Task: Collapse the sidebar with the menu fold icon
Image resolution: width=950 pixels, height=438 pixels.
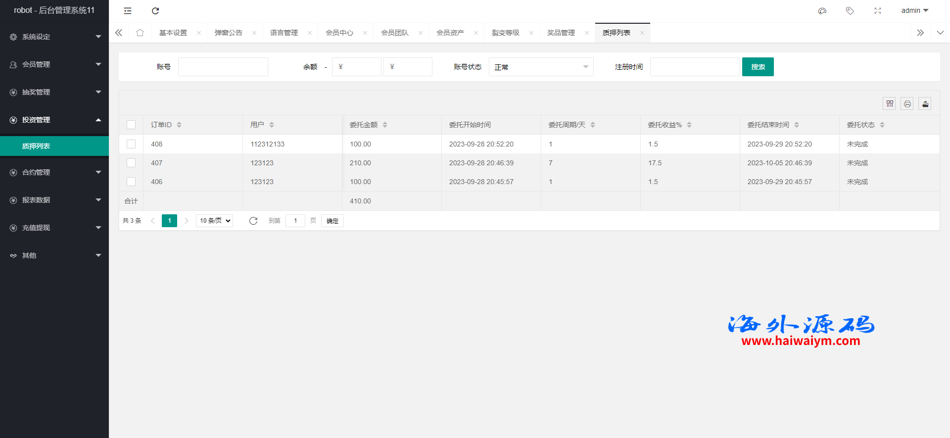Action: [128, 11]
